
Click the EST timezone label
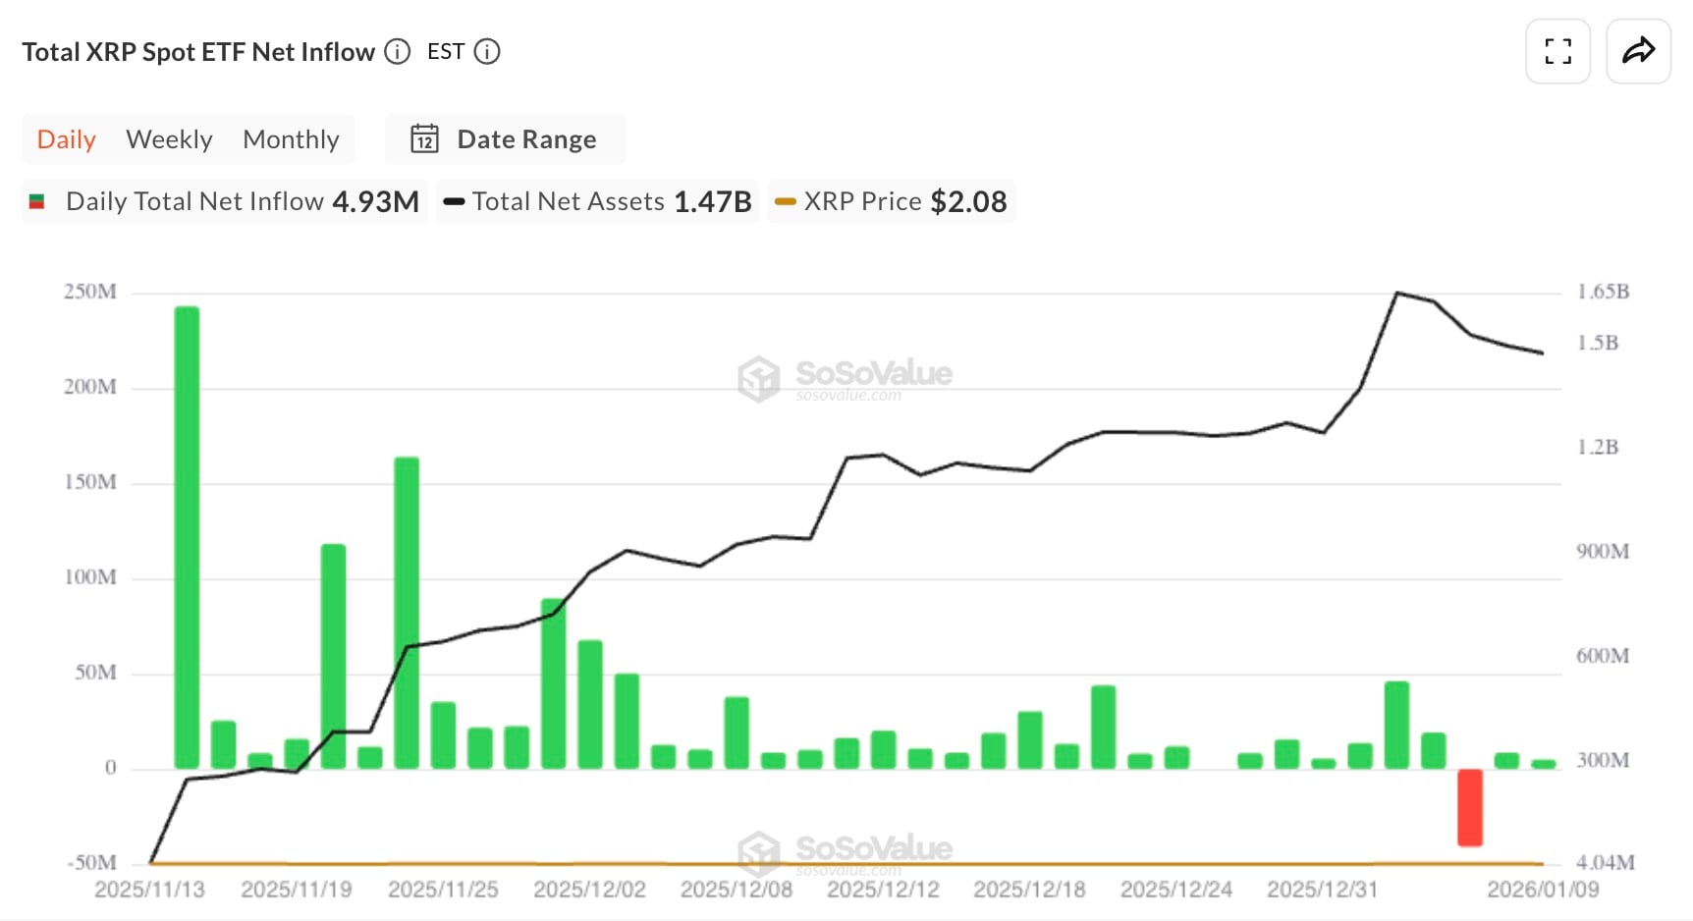click(x=445, y=51)
